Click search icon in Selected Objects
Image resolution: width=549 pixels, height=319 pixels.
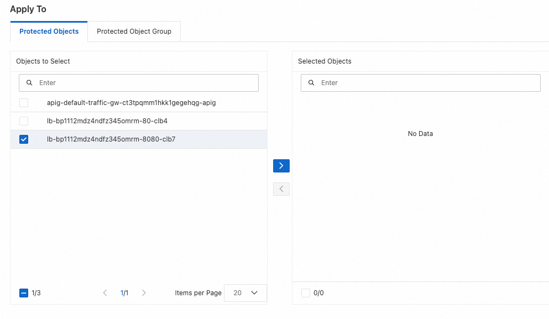point(311,82)
